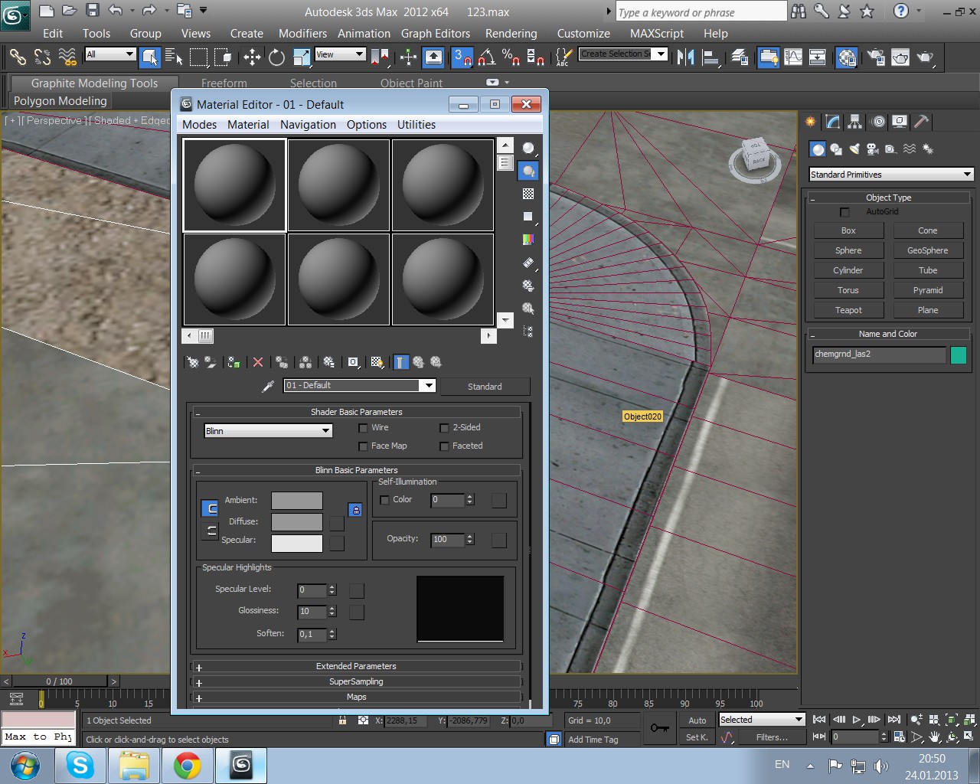Screen dimensions: 980x784
Task: Open Material Editor's Navigation menu
Action: (x=308, y=125)
